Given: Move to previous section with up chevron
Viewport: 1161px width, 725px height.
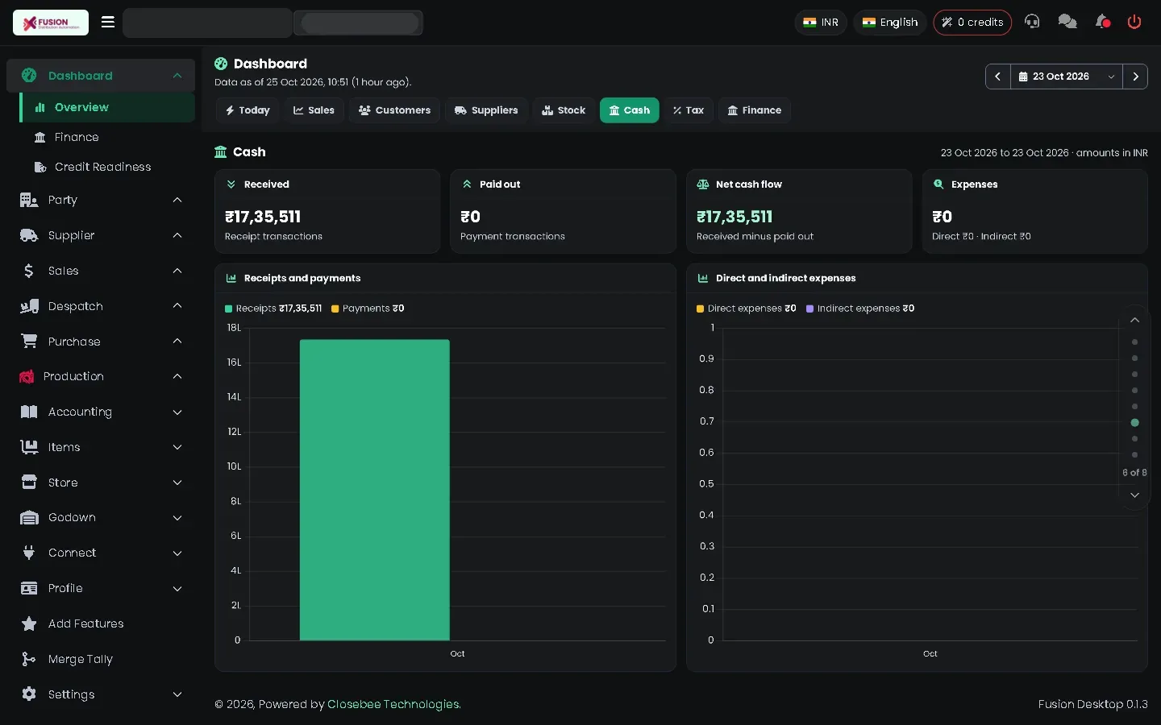Looking at the screenshot, I should [1134, 320].
